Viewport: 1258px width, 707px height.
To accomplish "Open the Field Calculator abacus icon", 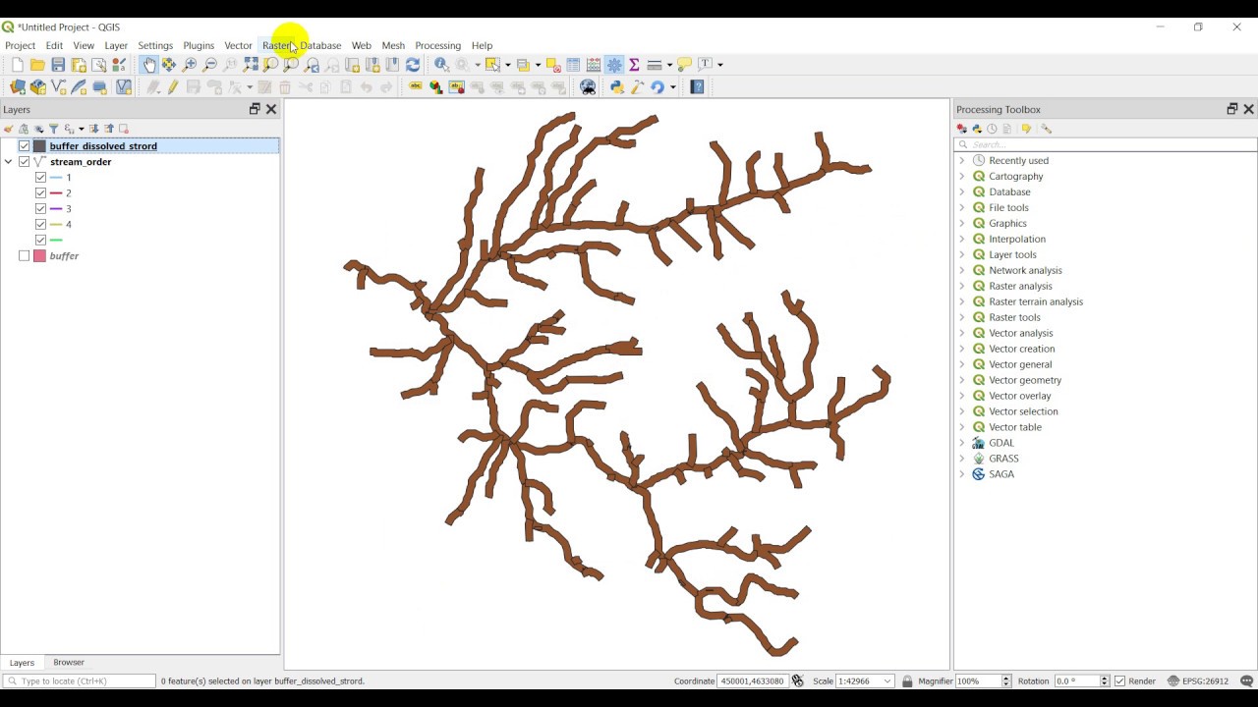I will (x=594, y=65).
